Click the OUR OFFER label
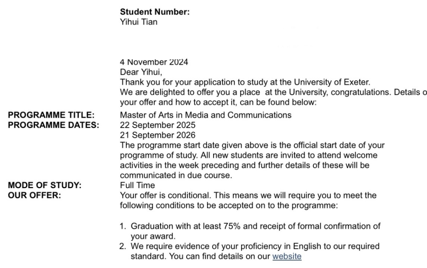Viewport: 427px width, 268px height. pos(34,195)
